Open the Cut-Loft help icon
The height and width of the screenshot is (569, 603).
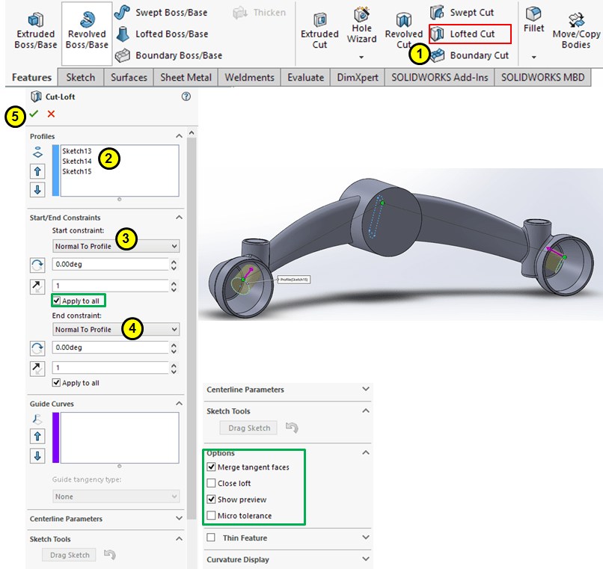(186, 96)
